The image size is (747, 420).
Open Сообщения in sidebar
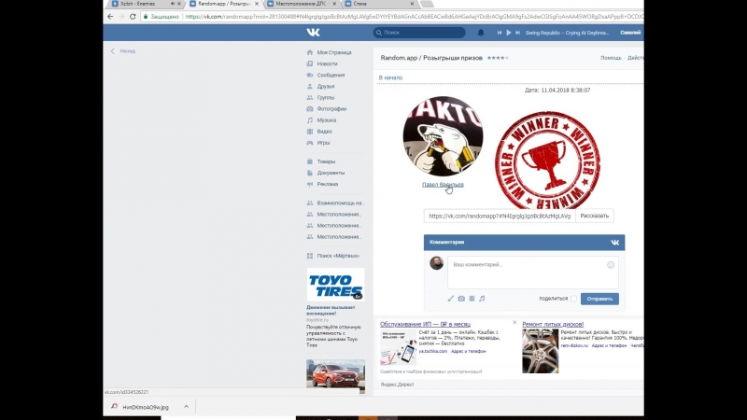tap(331, 76)
